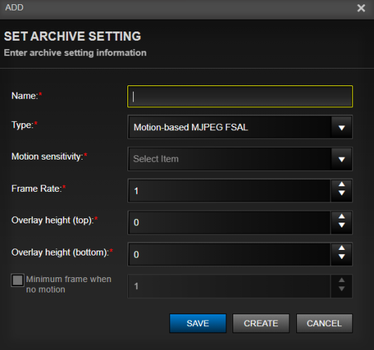Screen dimensions: 374x350
Task: Click up arrow of minimum frame spinner
Action: click(342, 280)
